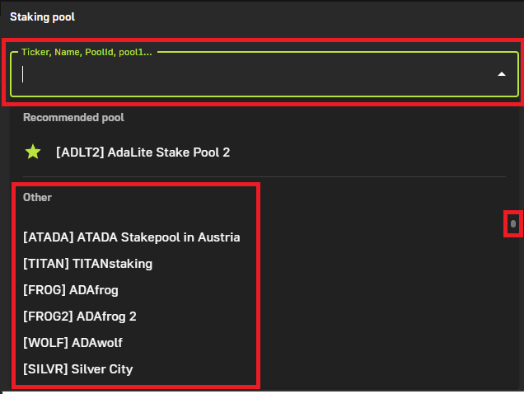Focus the Ticker, Name, PoolId search field
Viewport: 524px width, 394px height.
point(264,74)
